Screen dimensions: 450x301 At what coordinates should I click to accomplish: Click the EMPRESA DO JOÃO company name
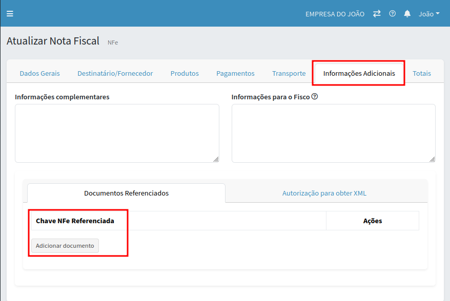pos(335,14)
